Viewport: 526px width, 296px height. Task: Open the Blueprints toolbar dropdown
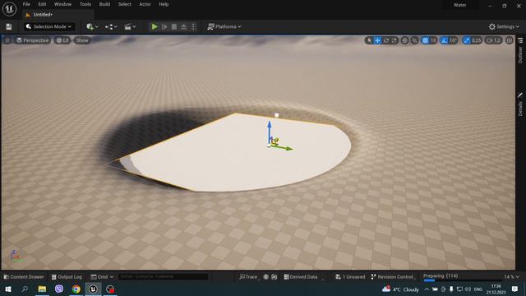point(111,26)
